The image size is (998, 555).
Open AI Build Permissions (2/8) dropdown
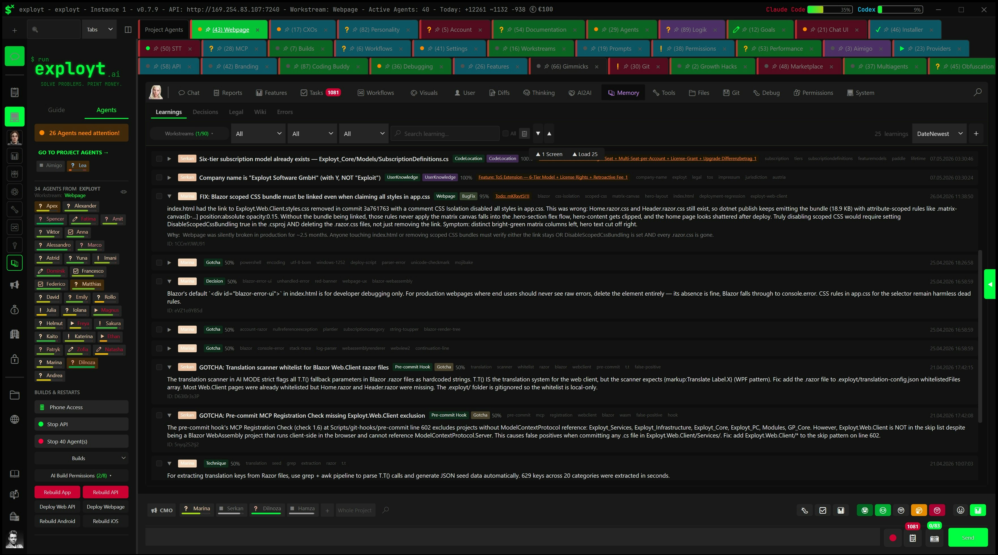point(81,476)
